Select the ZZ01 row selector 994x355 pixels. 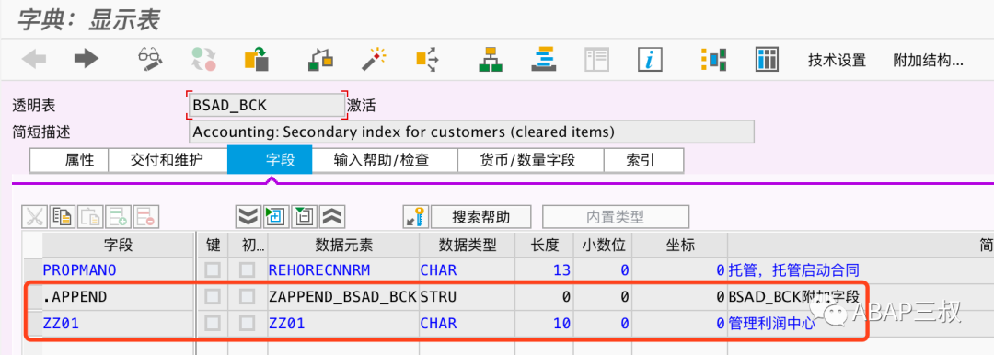32,324
